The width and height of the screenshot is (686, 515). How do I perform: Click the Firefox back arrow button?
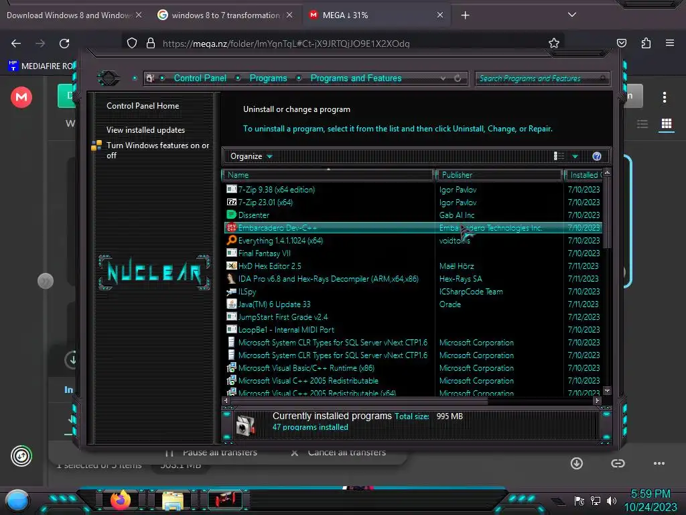point(16,44)
